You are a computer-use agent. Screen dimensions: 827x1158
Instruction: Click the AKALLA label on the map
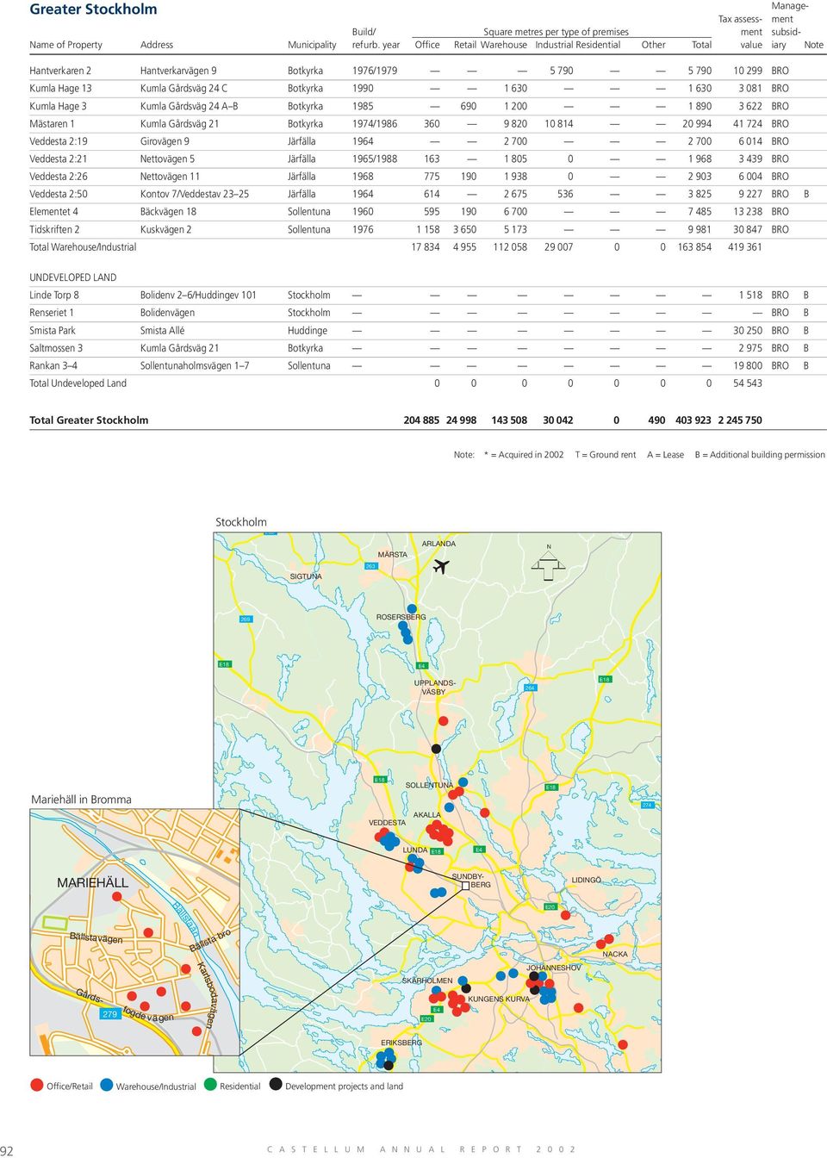pos(426,814)
